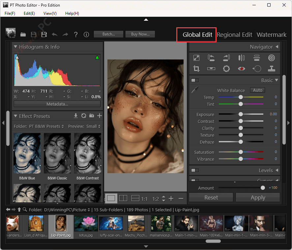This screenshot has width=292, height=250.
Task: Select the top-bottom split view mode
Action: pyautogui.click(x=135, y=198)
